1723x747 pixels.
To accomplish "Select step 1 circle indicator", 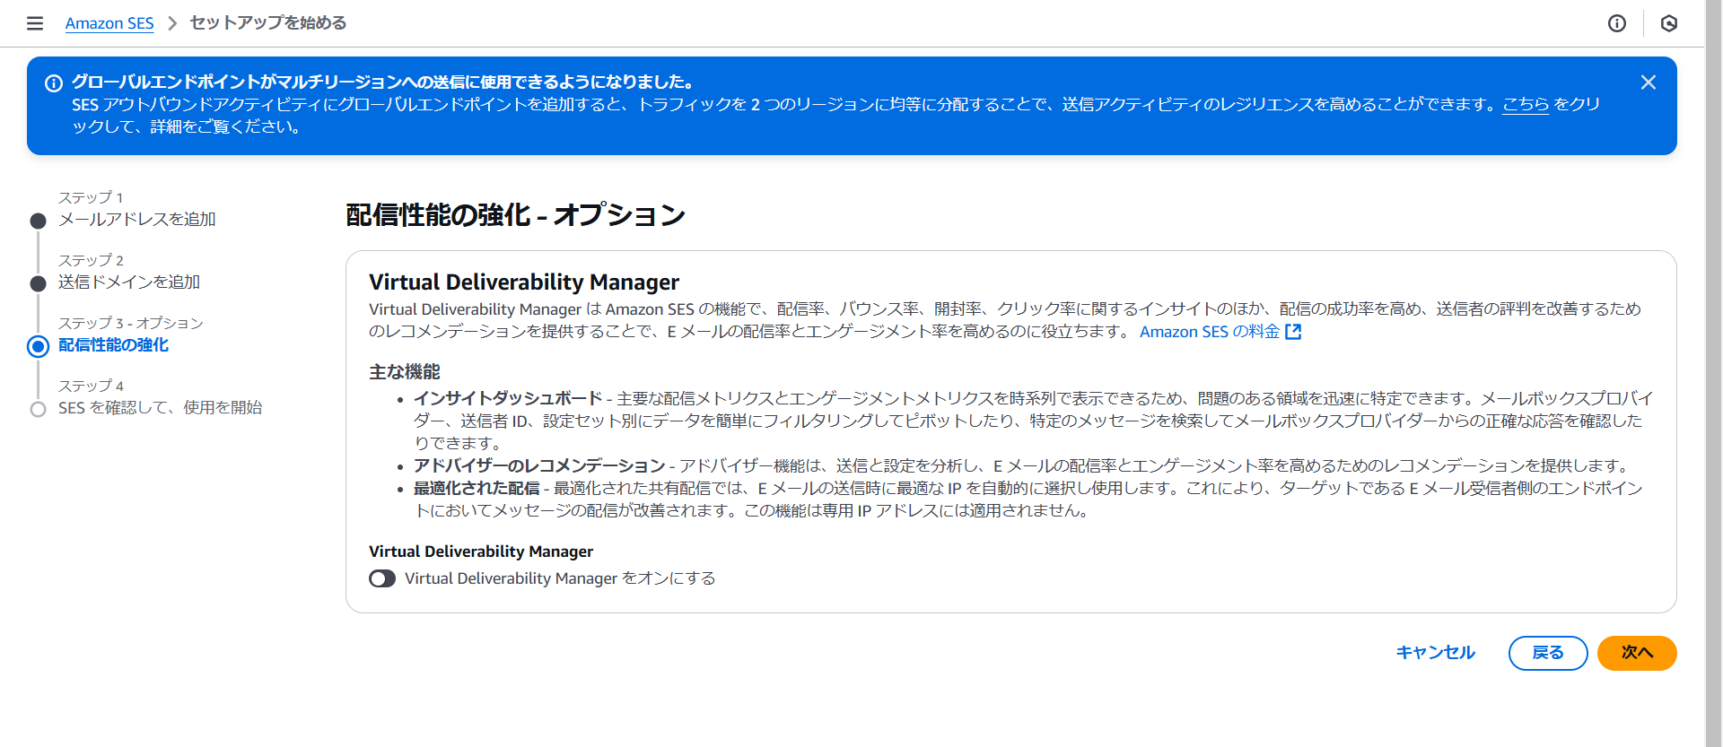I will [x=38, y=221].
